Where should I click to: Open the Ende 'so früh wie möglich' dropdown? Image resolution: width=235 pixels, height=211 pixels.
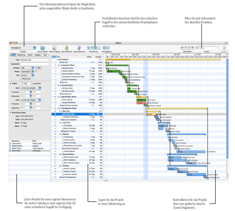tap(31, 100)
